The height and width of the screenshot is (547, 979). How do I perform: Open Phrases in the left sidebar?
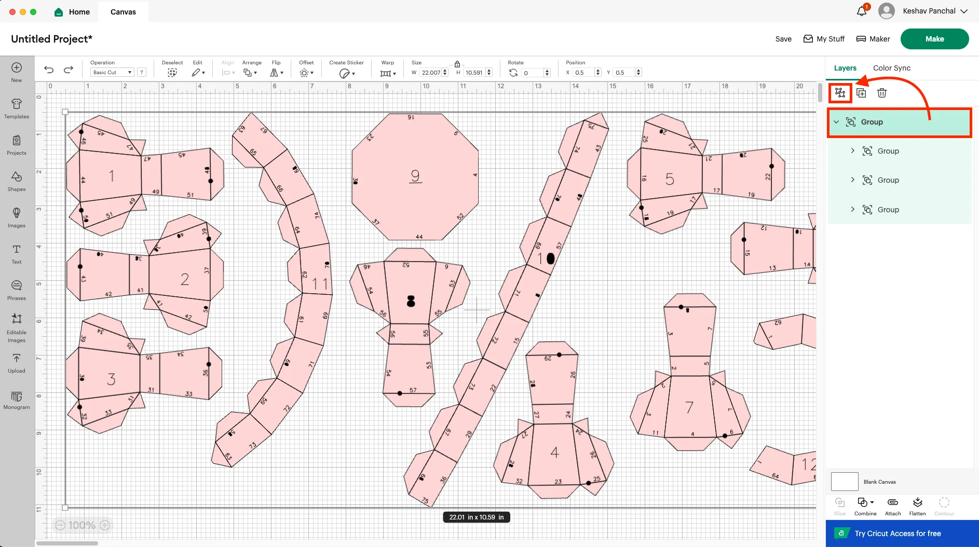click(x=17, y=290)
